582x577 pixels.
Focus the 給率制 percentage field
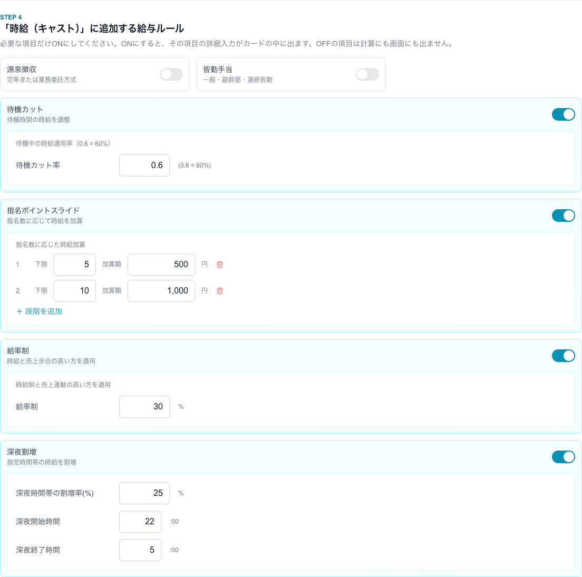tap(144, 407)
